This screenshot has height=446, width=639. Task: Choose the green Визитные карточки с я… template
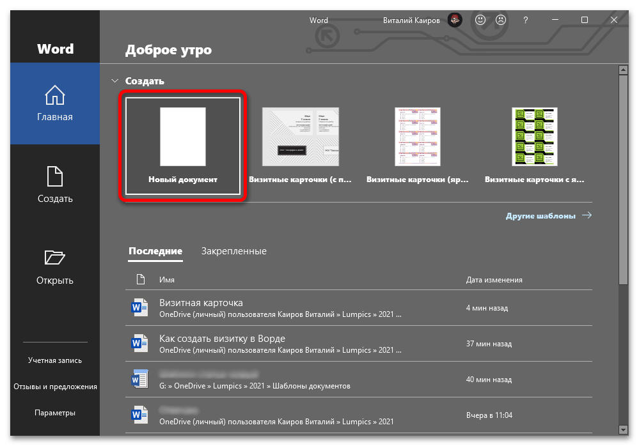click(535, 146)
